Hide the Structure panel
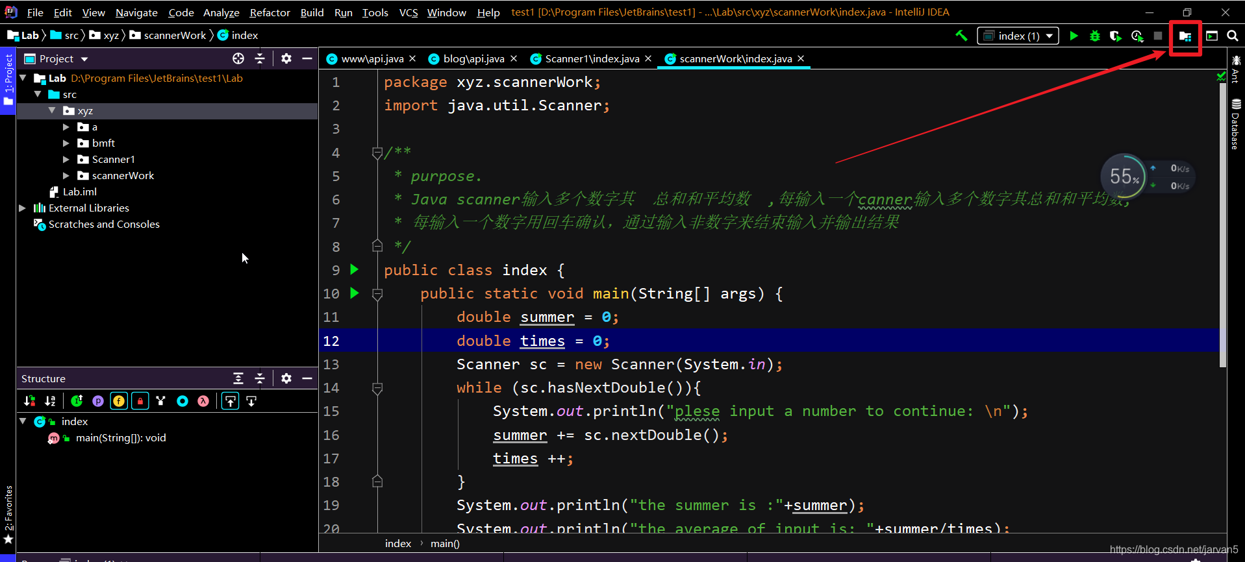 coord(307,378)
